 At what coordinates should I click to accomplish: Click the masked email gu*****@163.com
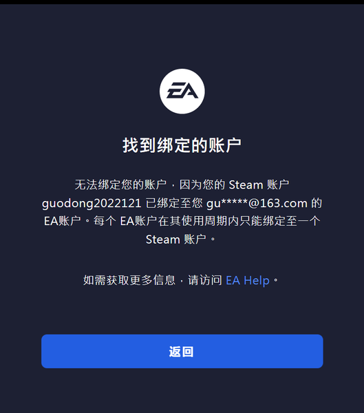click(x=257, y=203)
